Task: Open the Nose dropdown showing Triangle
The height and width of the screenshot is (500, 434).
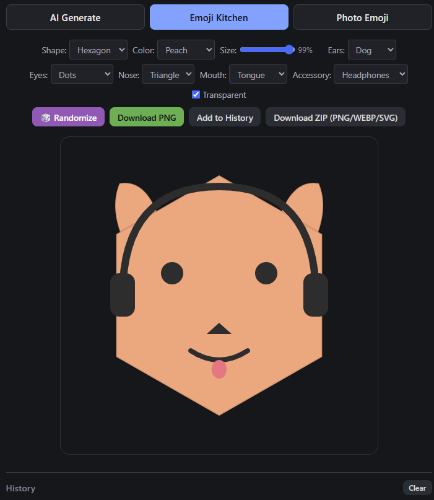Action: (x=168, y=74)
